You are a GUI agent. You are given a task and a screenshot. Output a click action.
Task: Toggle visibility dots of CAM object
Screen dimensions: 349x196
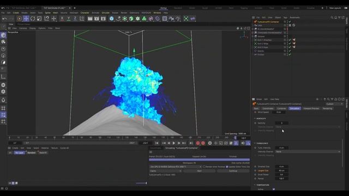click(287, 26)
